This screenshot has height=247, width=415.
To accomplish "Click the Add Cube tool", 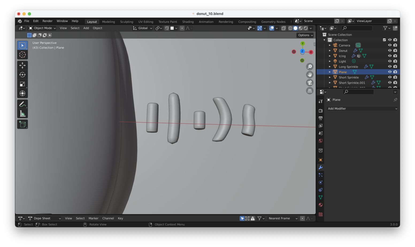I will click(x=22, y=124).
